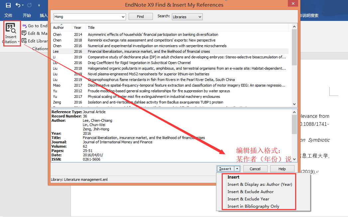Click the Save icon in Word's title bar
This screenshot has width=348, height=217.
pos(8,5)
